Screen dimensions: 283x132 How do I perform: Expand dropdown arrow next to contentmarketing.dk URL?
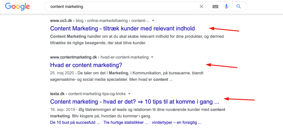tap(152, 57)
